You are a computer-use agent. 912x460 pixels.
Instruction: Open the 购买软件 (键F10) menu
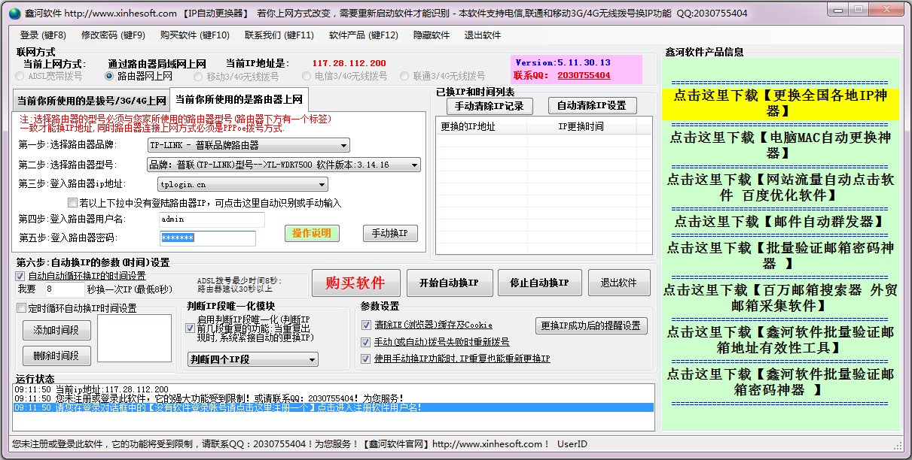(x=195, y=35)
